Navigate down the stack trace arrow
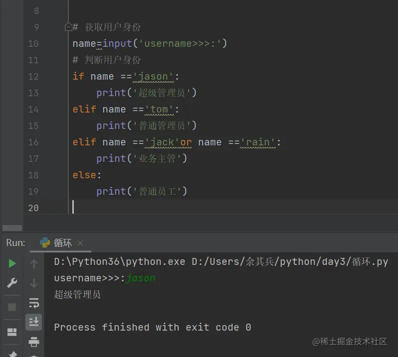This screenshot has width=398, height=357. tap(34, 283)
